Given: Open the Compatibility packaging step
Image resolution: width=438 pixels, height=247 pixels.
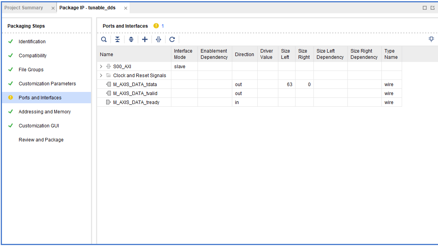Looking at the screenshot, I should point(33,55).
